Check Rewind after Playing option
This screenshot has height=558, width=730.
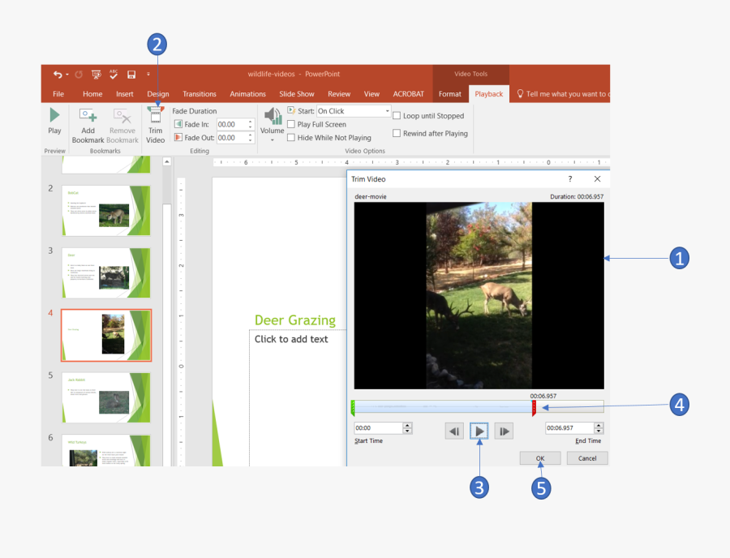pos(397,133)
